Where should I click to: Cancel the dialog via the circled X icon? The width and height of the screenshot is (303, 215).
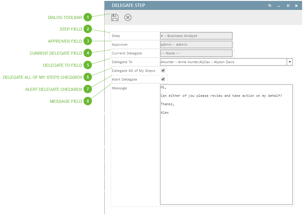click(x=128, y=17)
